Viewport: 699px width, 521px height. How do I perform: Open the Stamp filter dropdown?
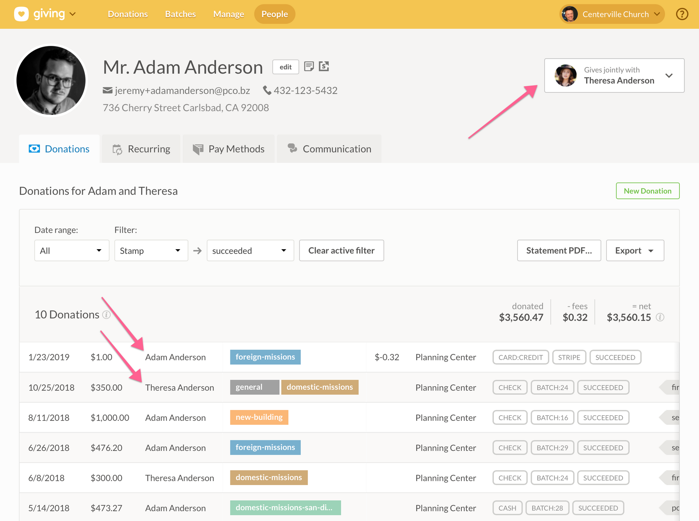(151, 251)
